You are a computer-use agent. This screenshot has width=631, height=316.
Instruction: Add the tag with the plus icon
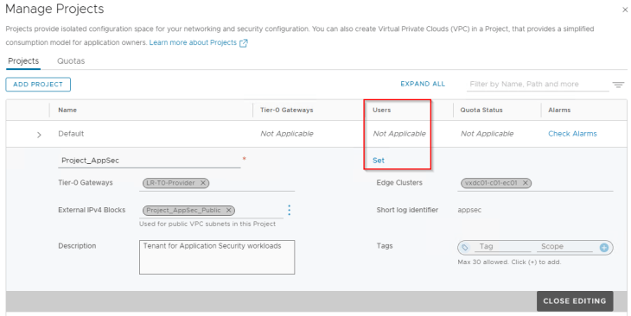(603, 248)
